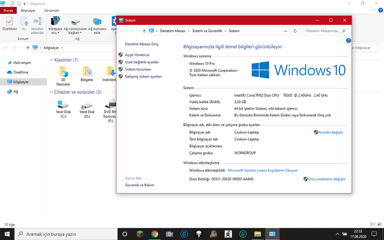Go to Denetim Masası Giriş

(x=142, y=44)
